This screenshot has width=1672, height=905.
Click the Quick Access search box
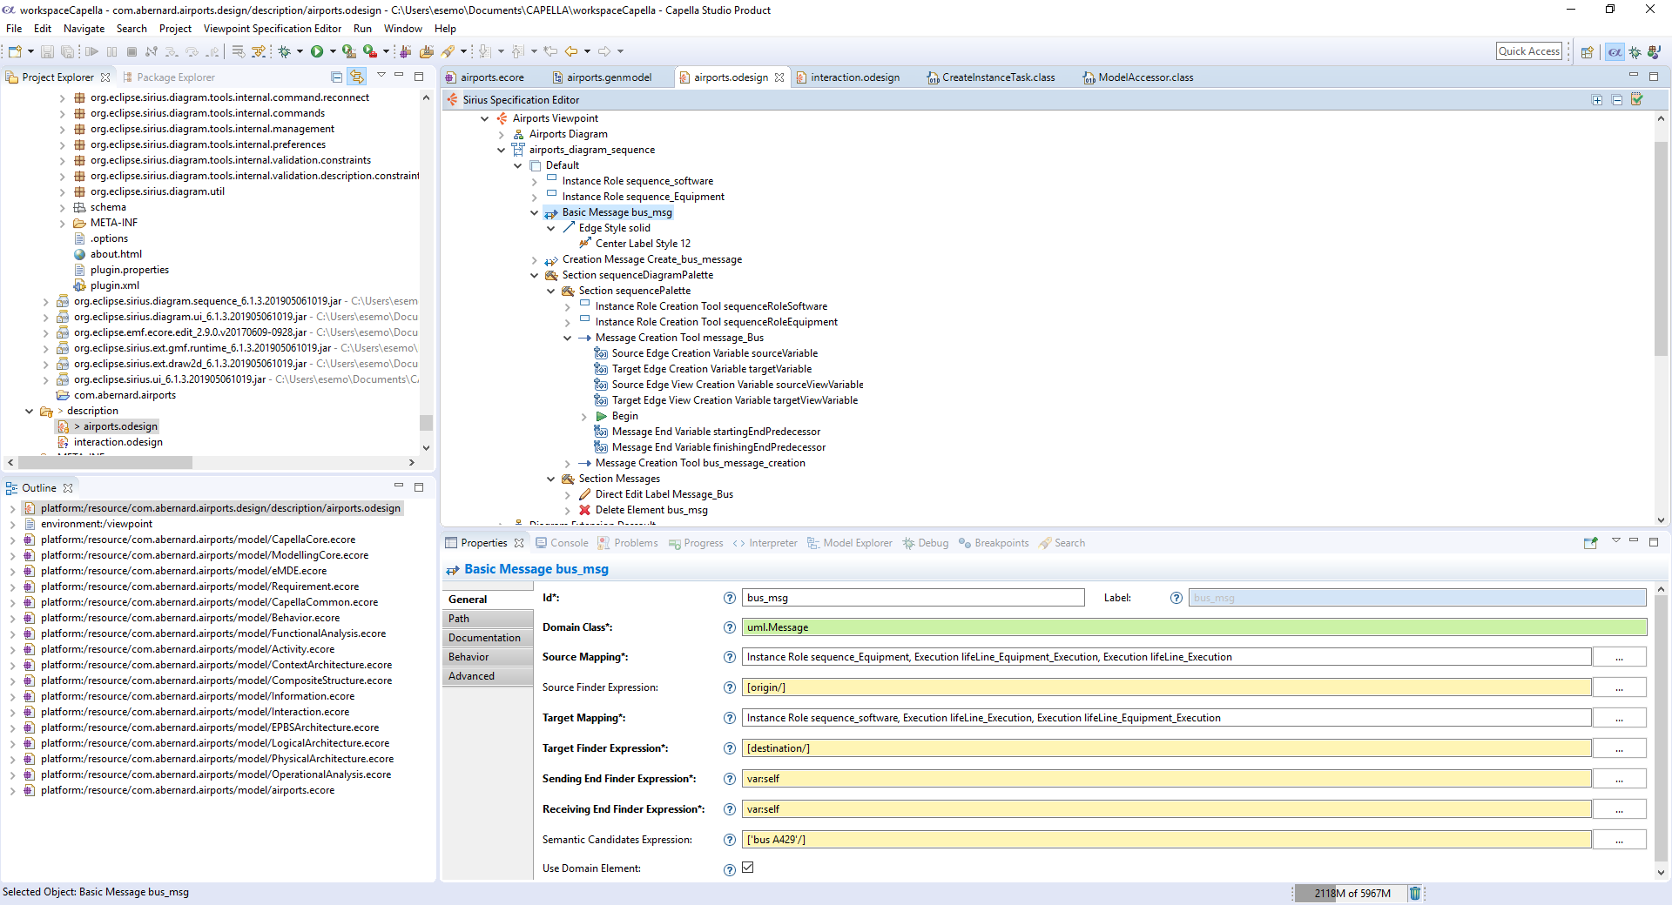1529,51
